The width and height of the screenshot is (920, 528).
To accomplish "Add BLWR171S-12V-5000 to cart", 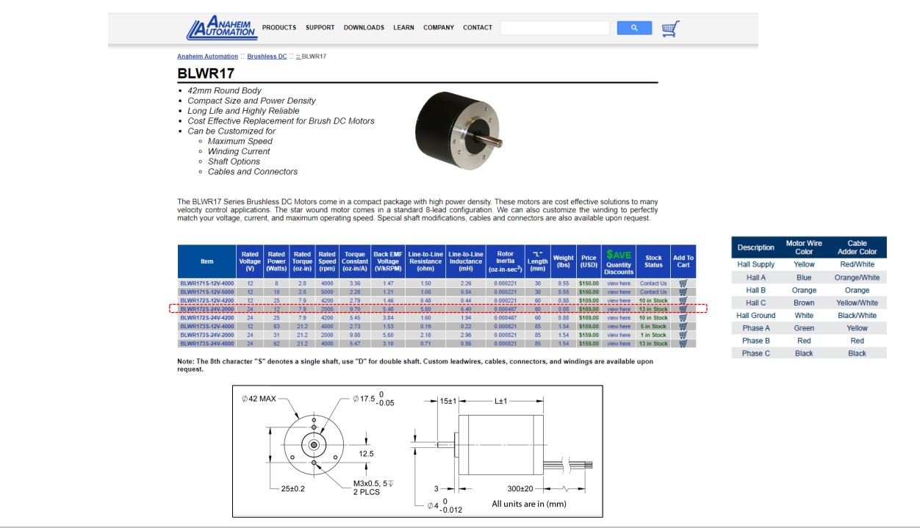I will [683, 292].
